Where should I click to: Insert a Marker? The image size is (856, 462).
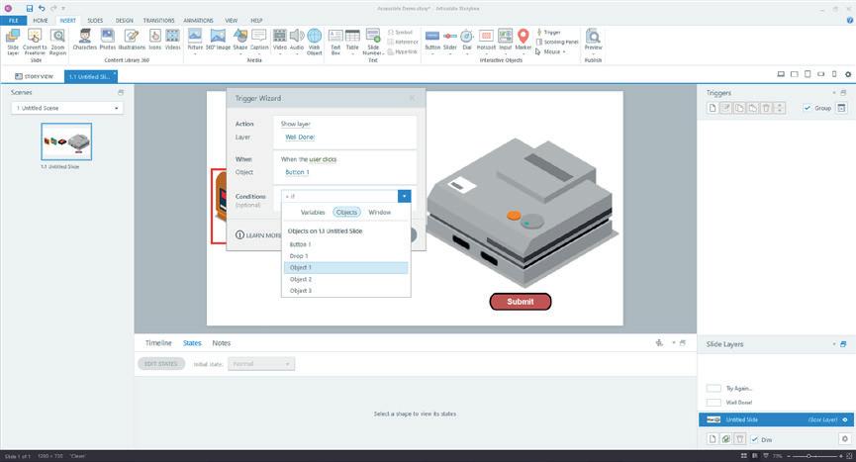click(523, 40)
